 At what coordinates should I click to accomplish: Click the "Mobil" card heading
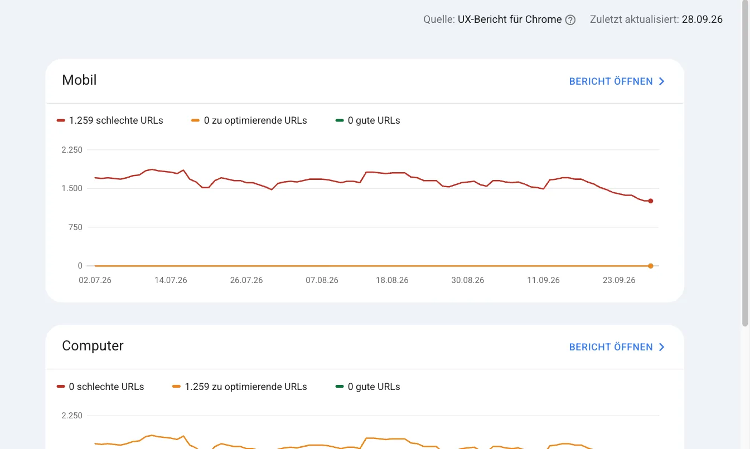pyautogui.click(x=79, y=80)
